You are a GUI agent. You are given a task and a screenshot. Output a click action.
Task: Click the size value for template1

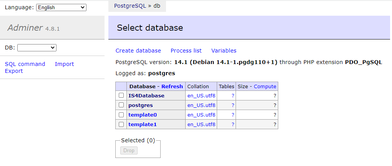[275, 124]
